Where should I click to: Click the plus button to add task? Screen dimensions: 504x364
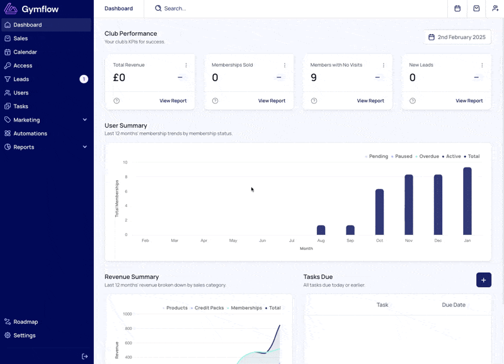click(483, 280)
